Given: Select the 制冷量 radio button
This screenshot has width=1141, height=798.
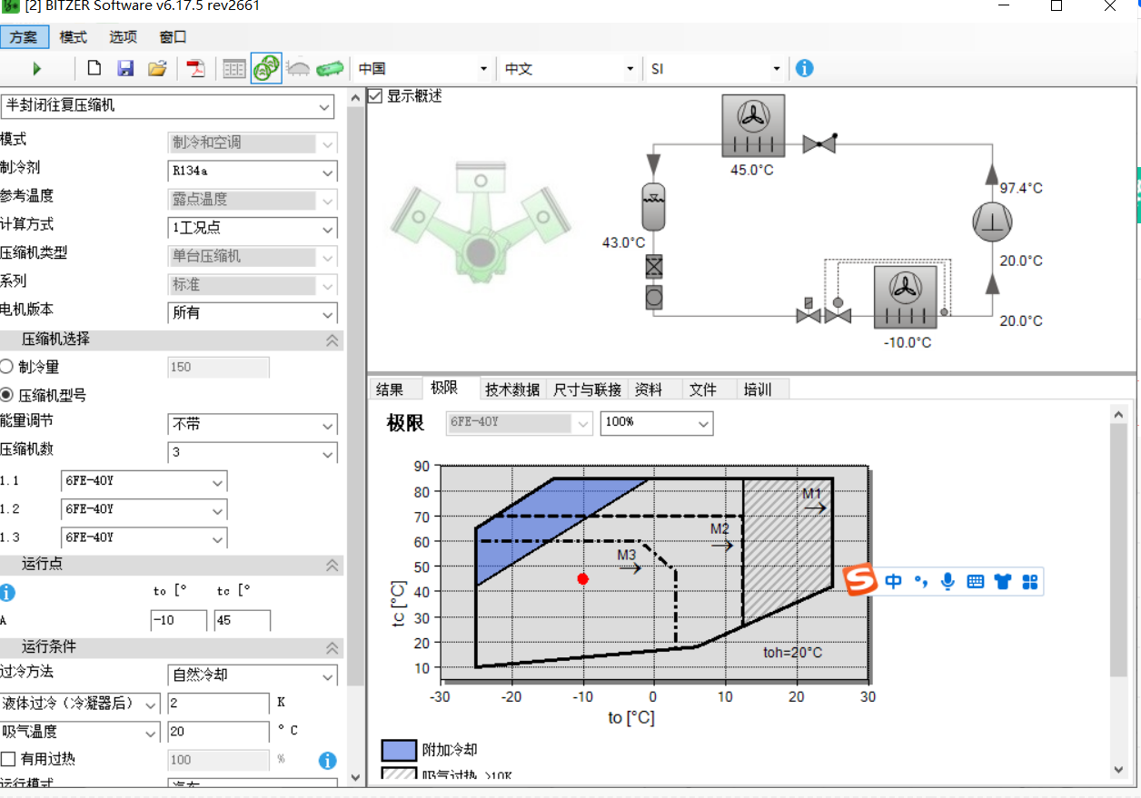Looking at the screenshot, I should (7, 367).
